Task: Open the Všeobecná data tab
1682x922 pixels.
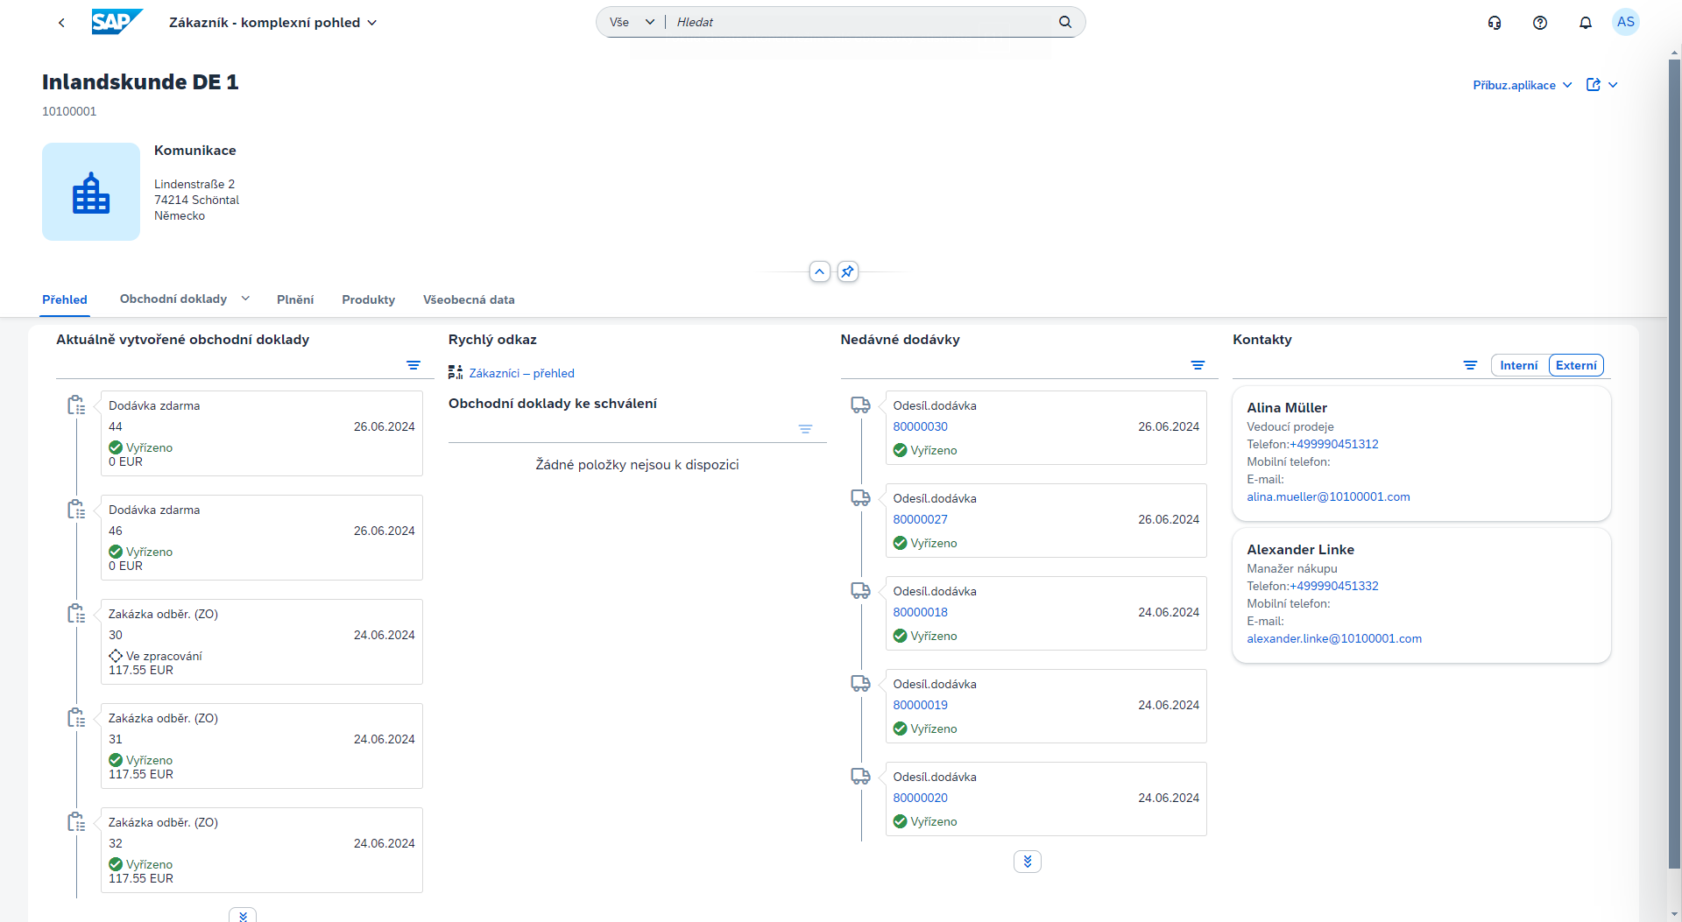Action: pyautogui.click(x=469, y=299)
